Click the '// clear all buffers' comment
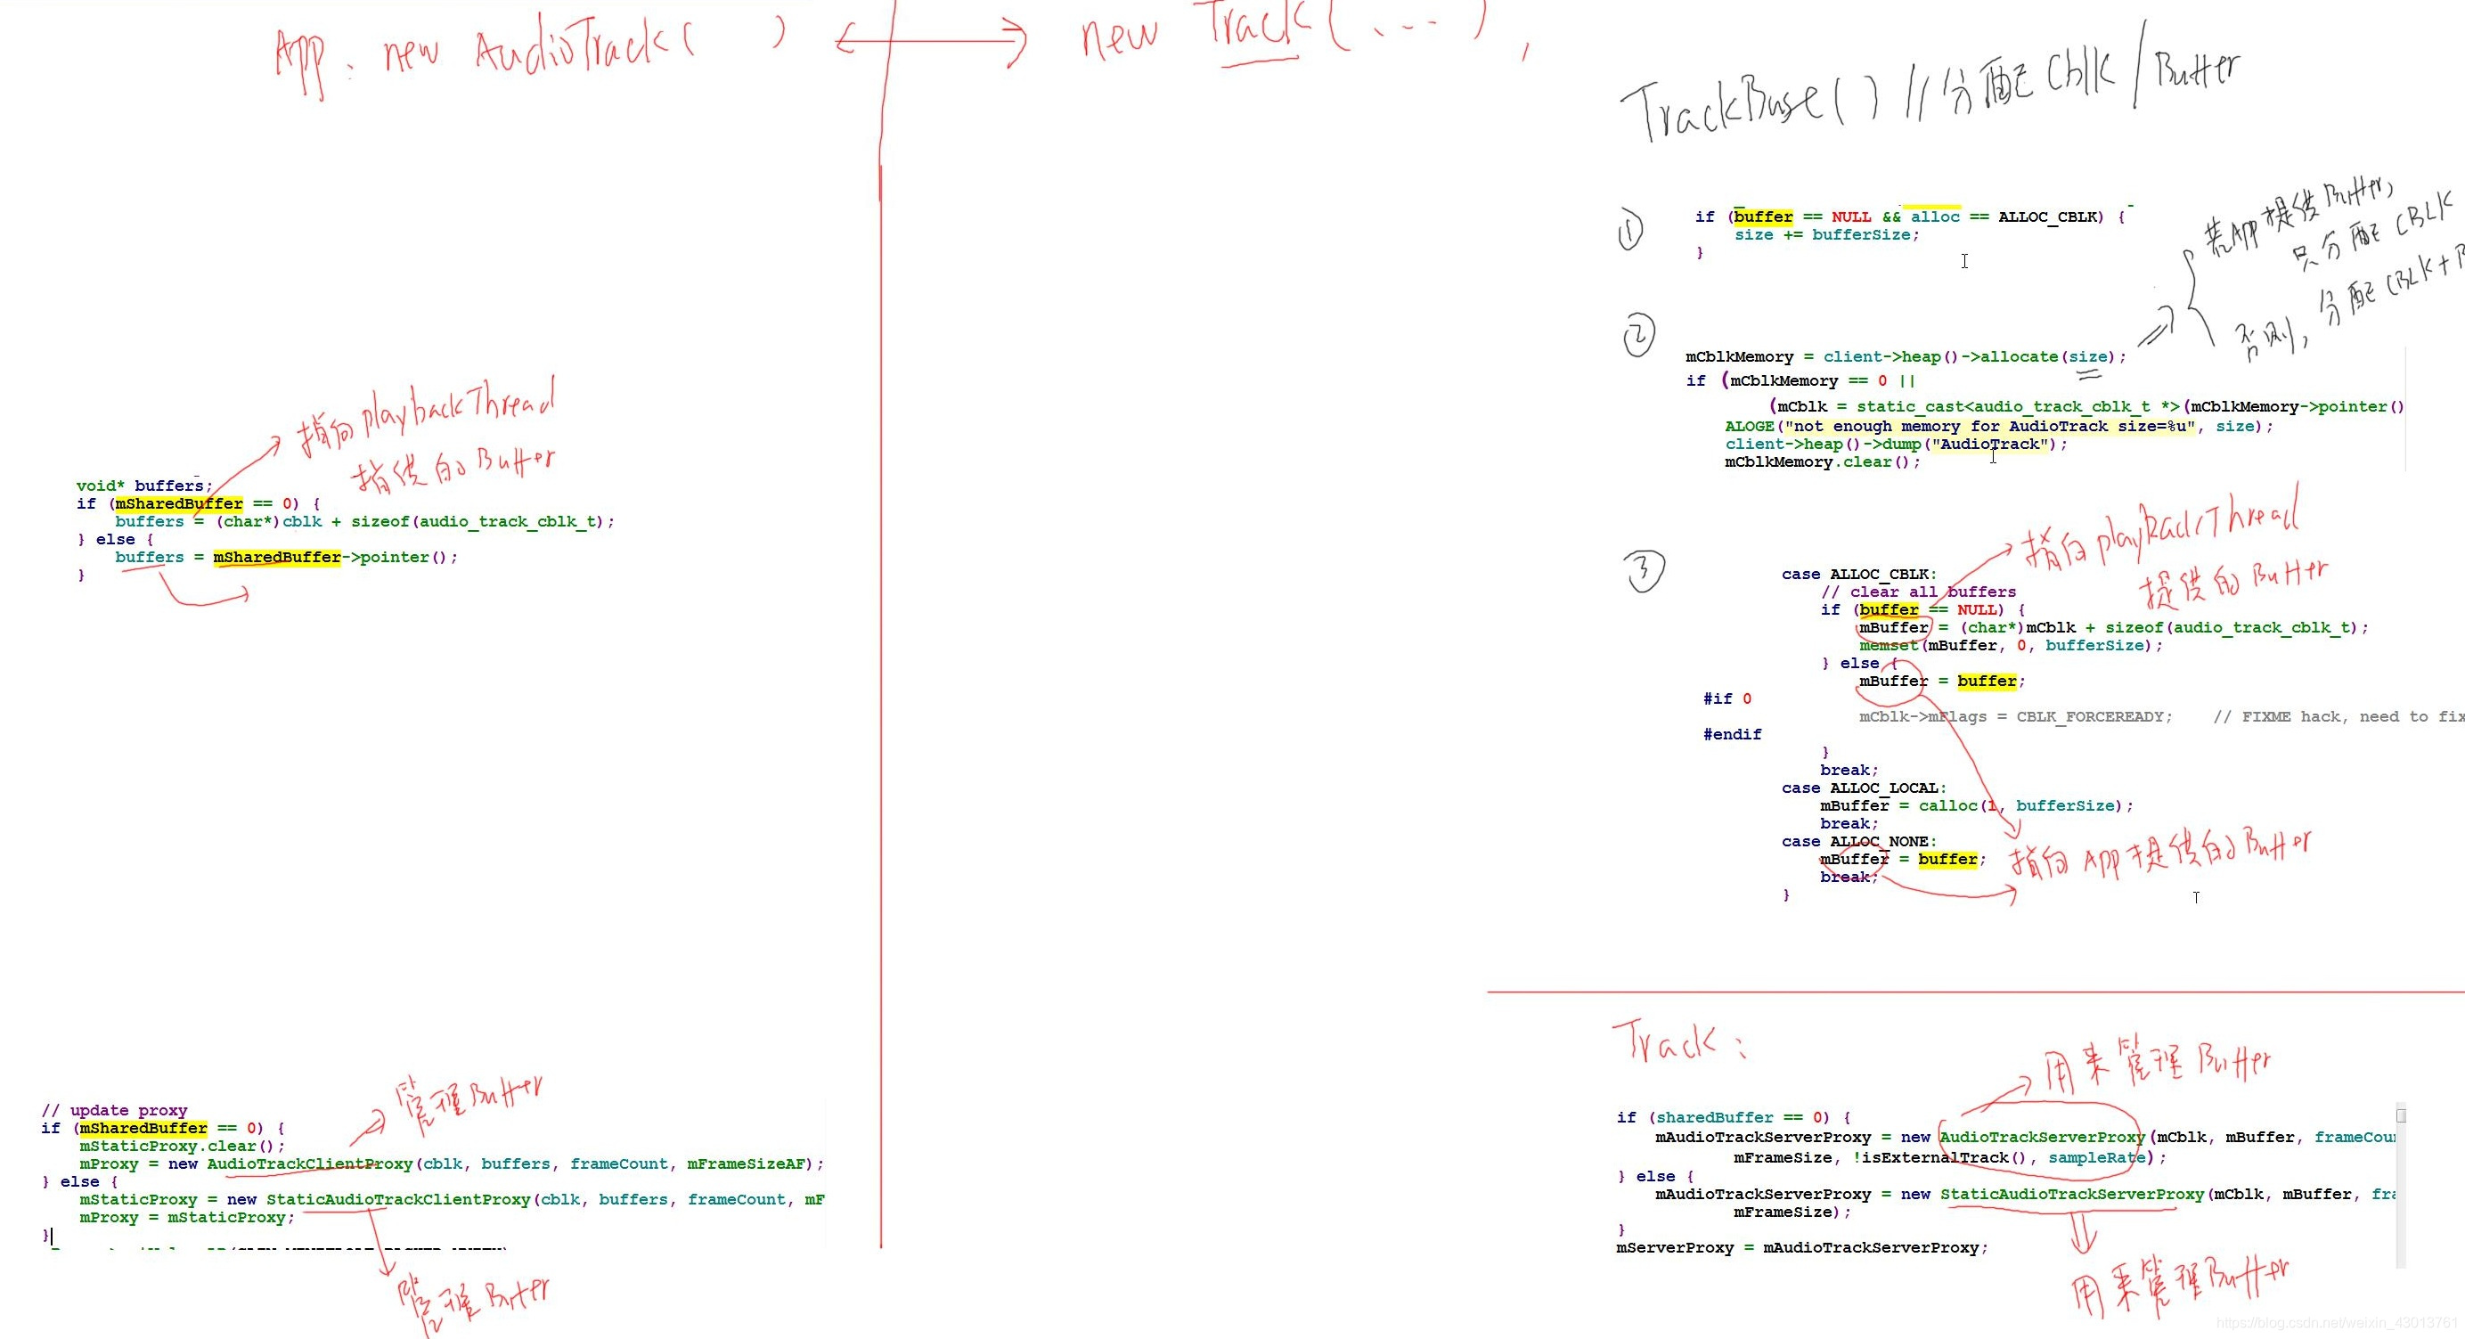 (x=1918, y=592)
